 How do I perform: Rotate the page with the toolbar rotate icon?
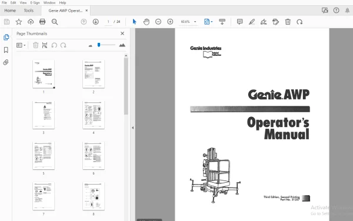click(x=299, y=22)
